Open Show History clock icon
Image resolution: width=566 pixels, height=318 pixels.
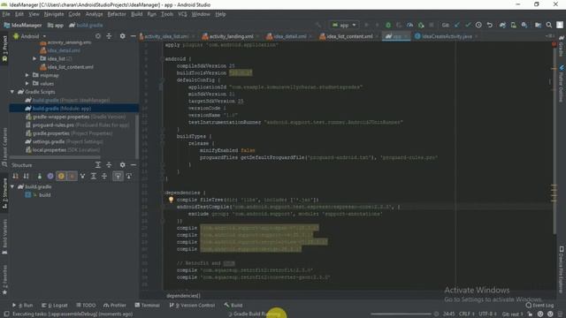pyautogui.click(x=478, y=25)
